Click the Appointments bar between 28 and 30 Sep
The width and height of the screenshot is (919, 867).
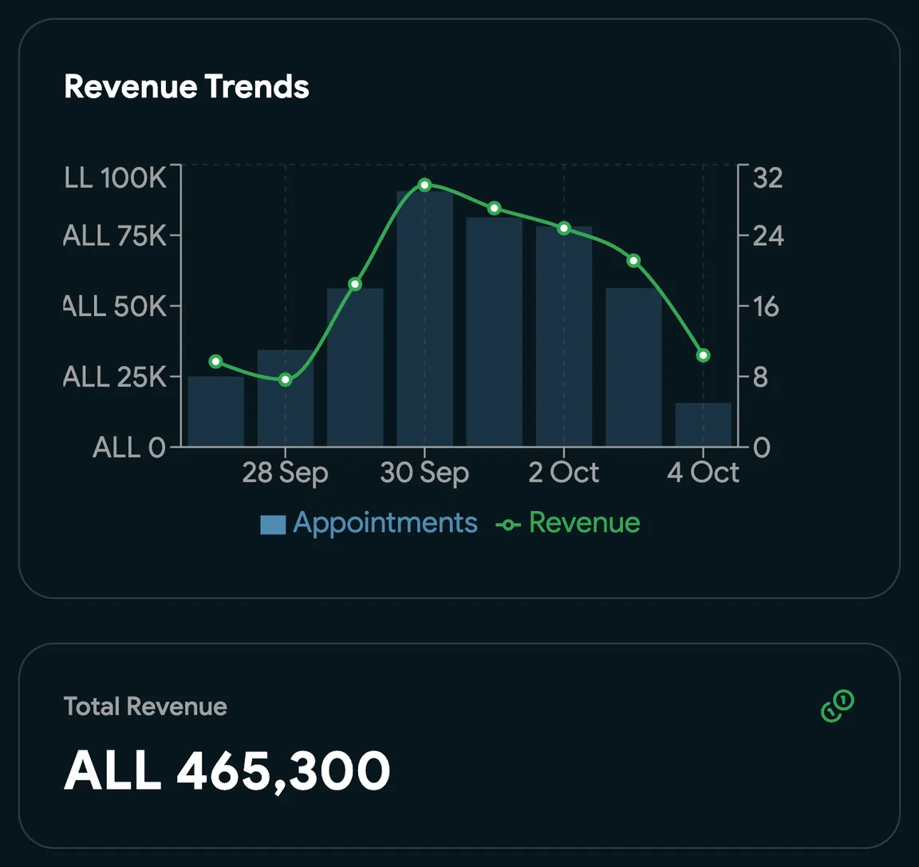click(355, 367)
